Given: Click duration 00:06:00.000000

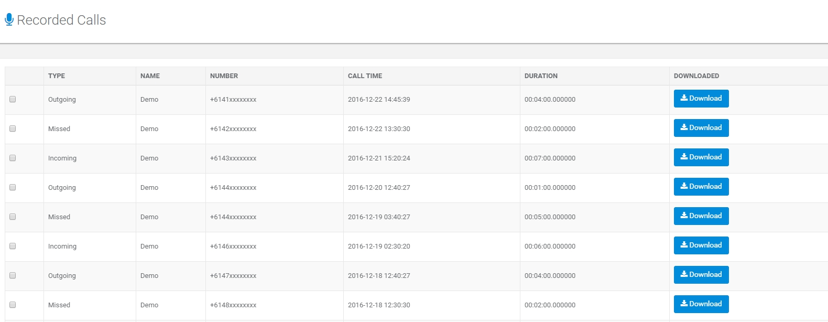Looking at the screenshot, I should pos(550,246).
